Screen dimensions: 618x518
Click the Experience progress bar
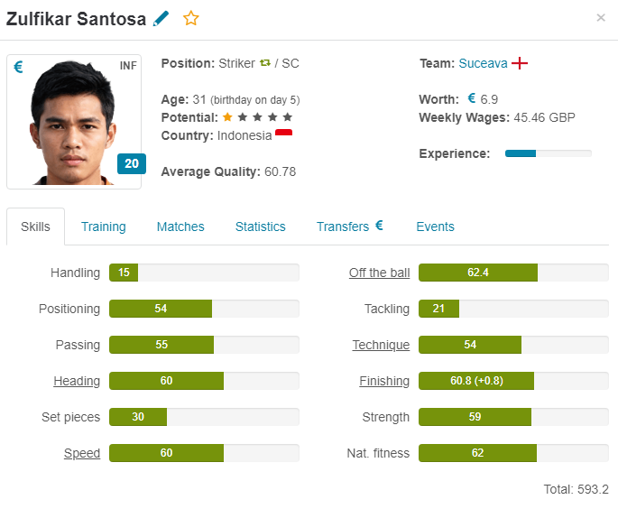tap(549, 153)
